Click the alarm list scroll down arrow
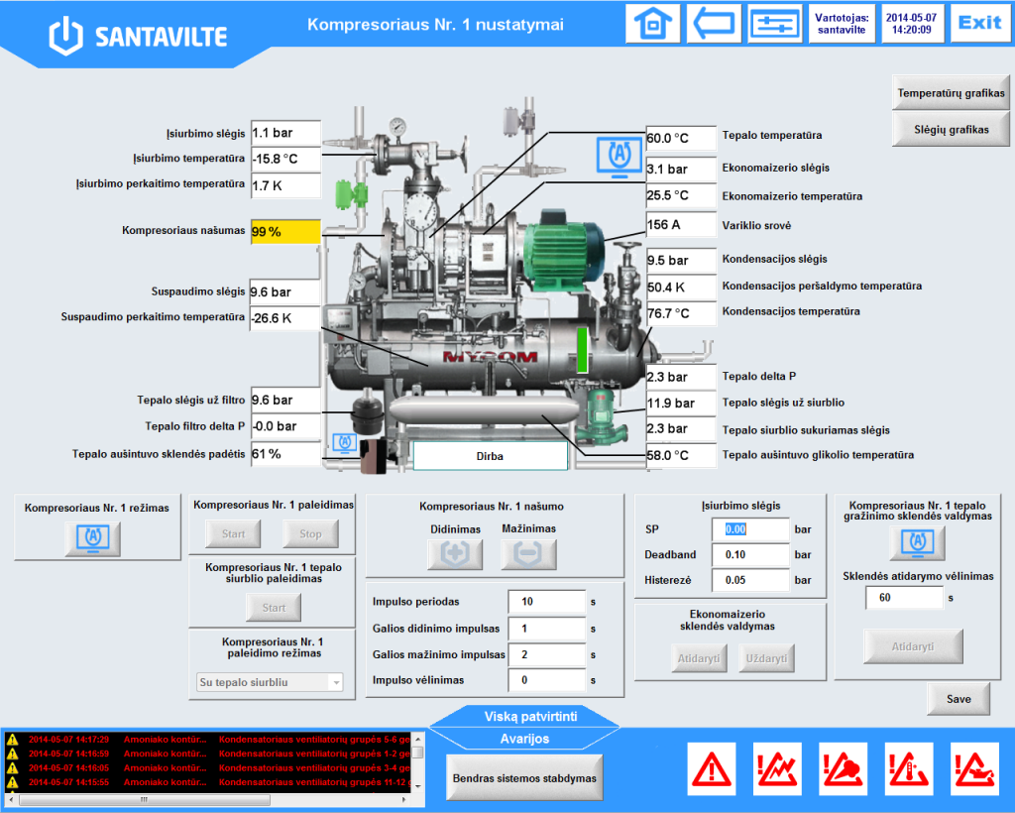The image size is (1015, 813). pyautogui.click(x=418, y=786)
